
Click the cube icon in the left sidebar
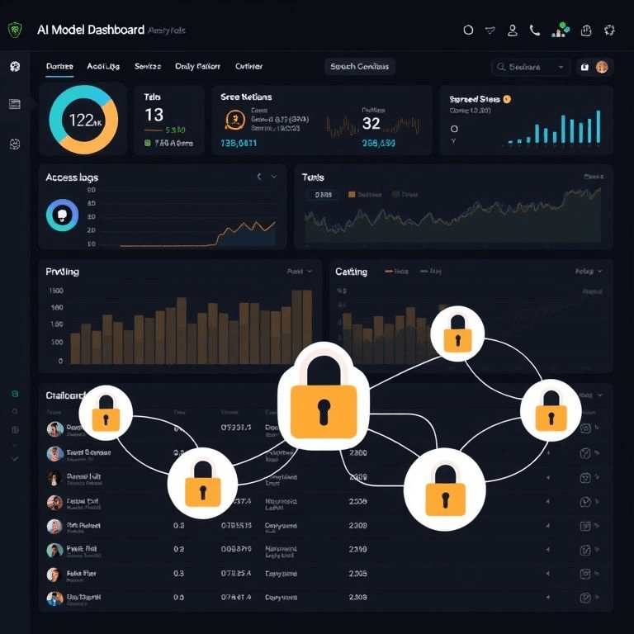[15, 144]
